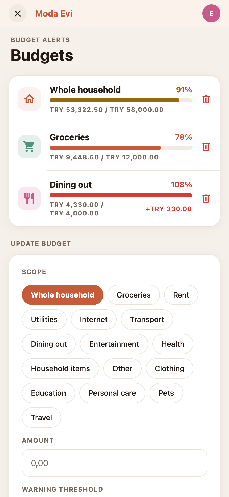Close the budgets screen with X icon
Screen dimensions: 229x497
pyautogui.click(x=18, y=13)
